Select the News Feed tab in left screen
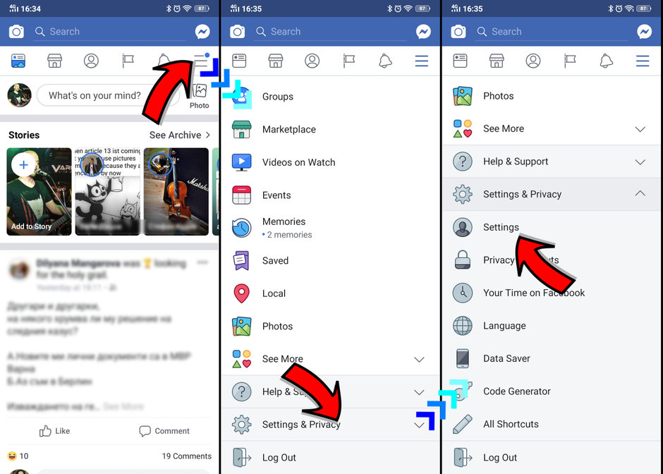 18,61
